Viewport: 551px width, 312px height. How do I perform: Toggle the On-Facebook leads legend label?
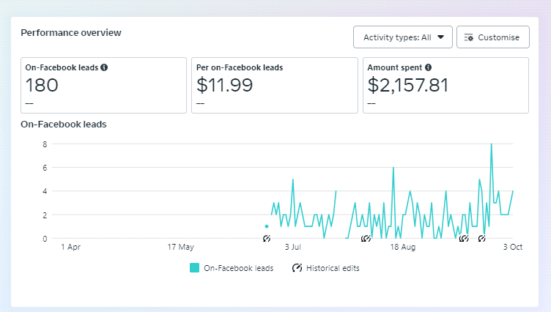click(239, 268)
